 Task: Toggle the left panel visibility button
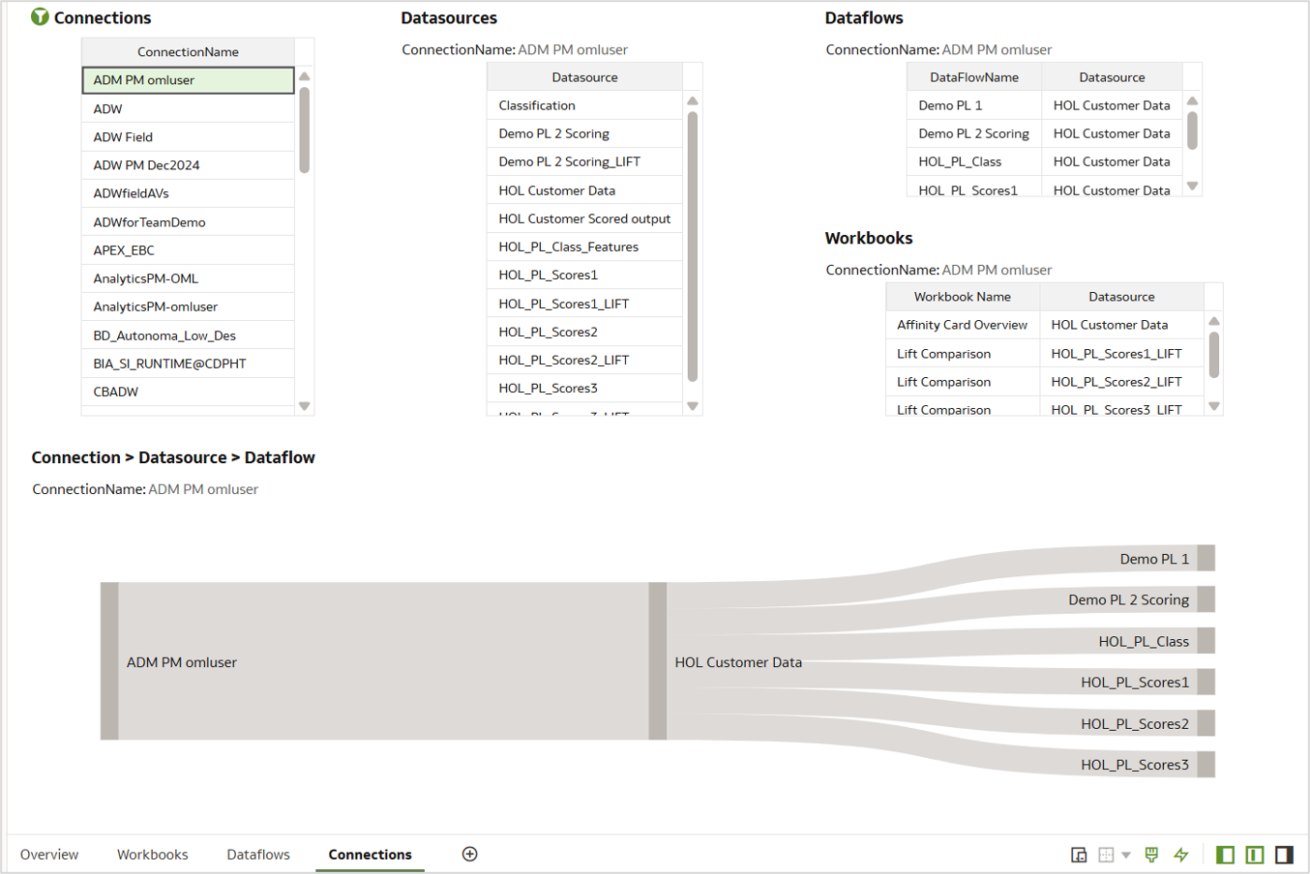coord(1224,855)
